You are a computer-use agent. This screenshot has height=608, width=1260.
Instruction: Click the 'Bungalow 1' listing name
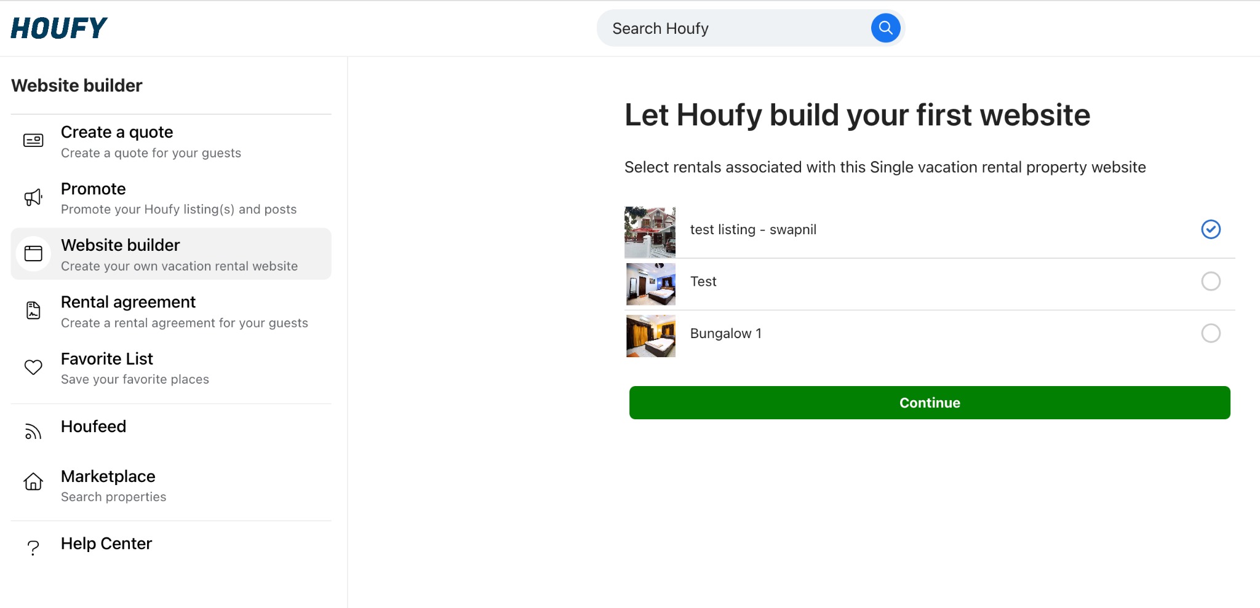725,333
